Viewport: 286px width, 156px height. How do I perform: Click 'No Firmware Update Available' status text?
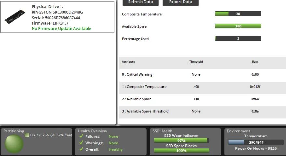point(61,28)
